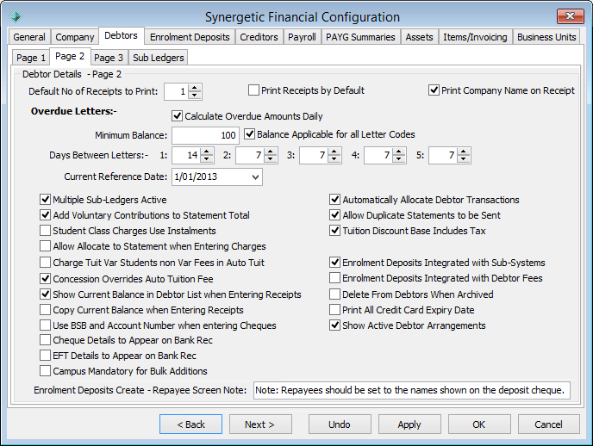This screenshot has width=593, height=446.
Task: Decrease Days Between Letters 5 value
Action: click(464, 159)
